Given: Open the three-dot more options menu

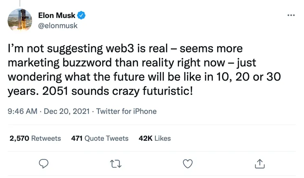Looking at the screenshot, I should pos(291,15).
